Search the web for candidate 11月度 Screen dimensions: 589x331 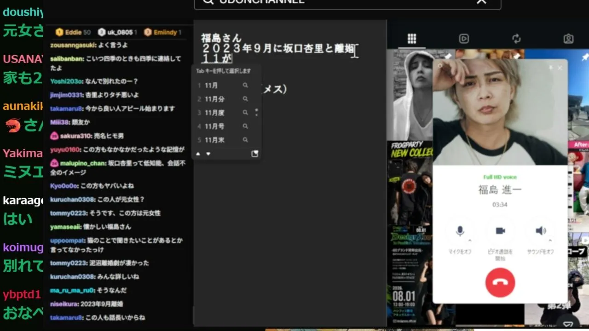pyautogui.click(x=245, y=113)
